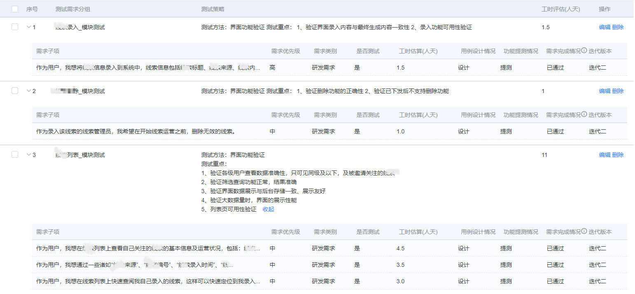Tick the select-all checkbox in the table header
Screen dimensions: 635x294
point(15,9)
